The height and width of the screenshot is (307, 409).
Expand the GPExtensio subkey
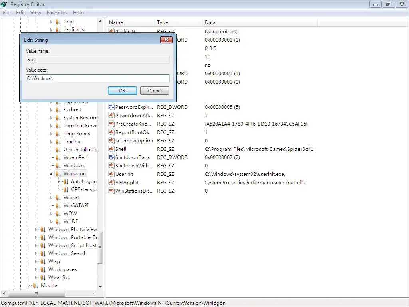pos(59,189)
